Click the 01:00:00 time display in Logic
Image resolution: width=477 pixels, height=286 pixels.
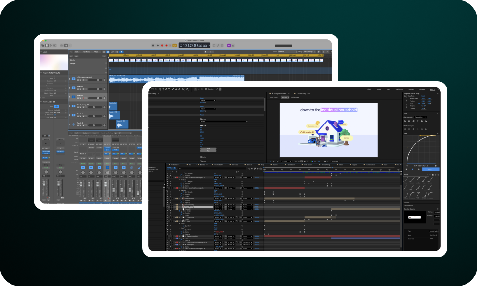[x=194, y=46]
